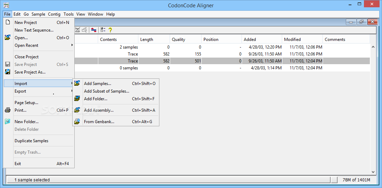Close the open File menu
The width and height of the screenshot is (382, 188).
pos(7,14)
